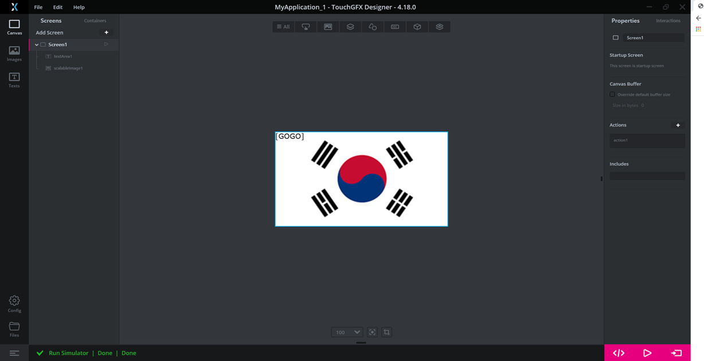Viewport: 704px width, 361px height.
Task: Show All widgets list
Action: [283, 27]
